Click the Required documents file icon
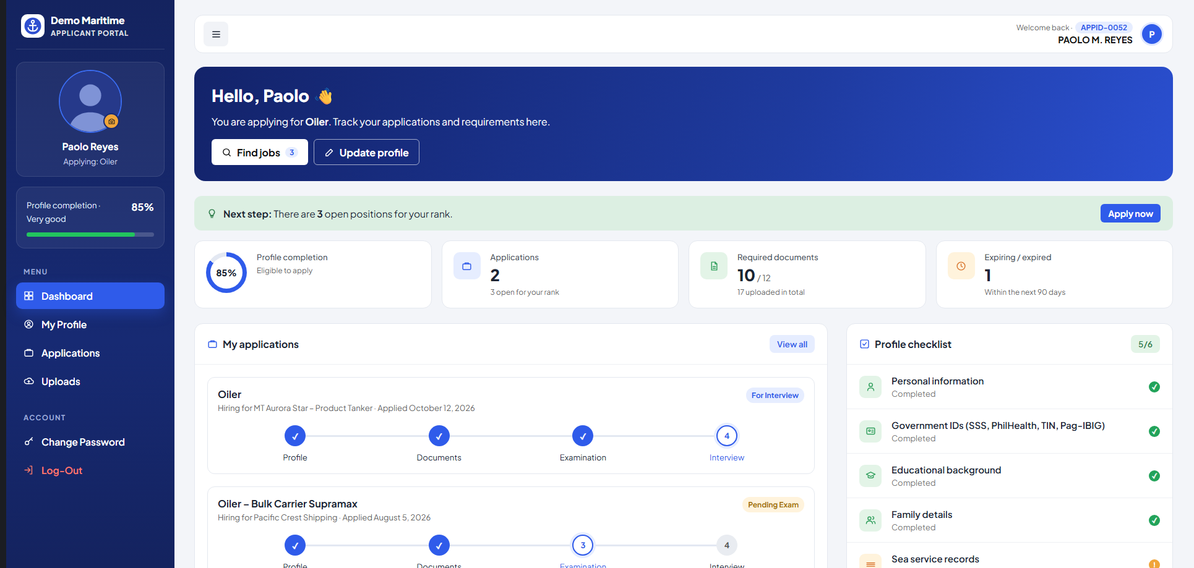 714,266
